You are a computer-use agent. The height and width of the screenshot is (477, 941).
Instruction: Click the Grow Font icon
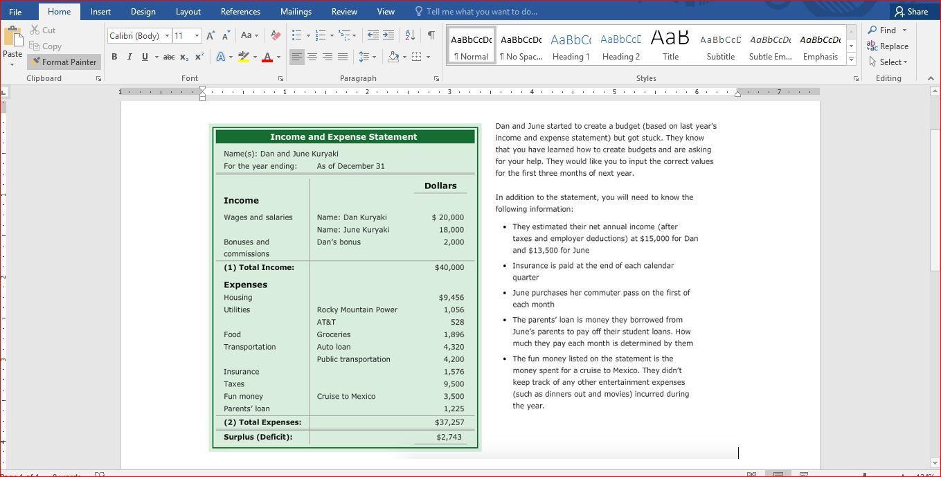[210, 35]
